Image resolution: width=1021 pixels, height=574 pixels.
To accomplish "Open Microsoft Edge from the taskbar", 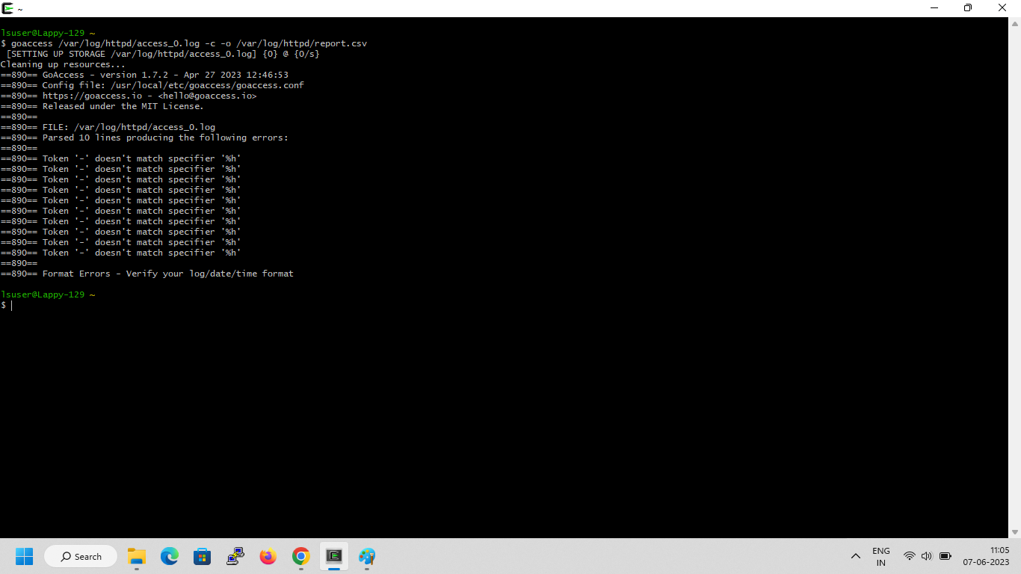I will coord(169,556).
